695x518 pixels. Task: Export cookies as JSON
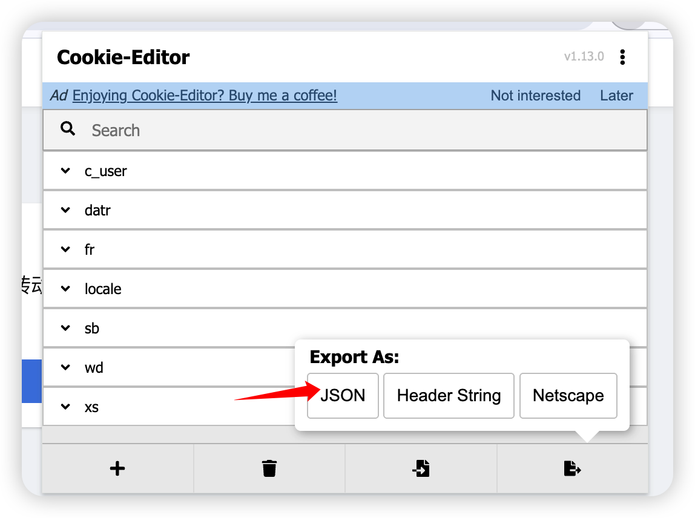[343, 396]
